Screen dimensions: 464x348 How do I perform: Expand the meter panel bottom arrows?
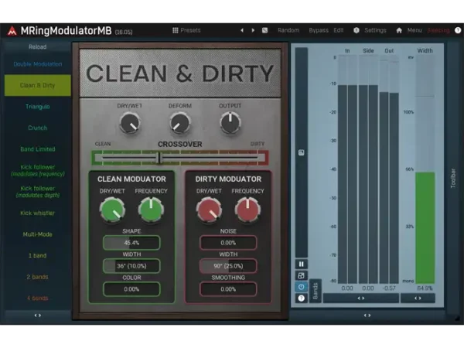tap(367, 316)
